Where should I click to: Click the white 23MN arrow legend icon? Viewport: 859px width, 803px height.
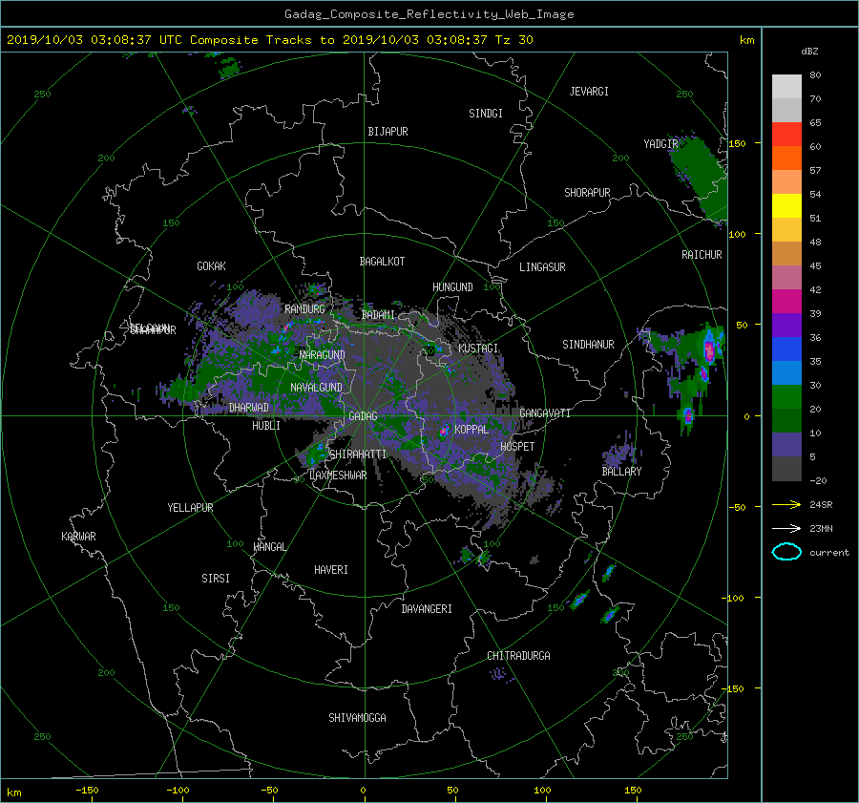pyautogui.click(x=786, y=528)
